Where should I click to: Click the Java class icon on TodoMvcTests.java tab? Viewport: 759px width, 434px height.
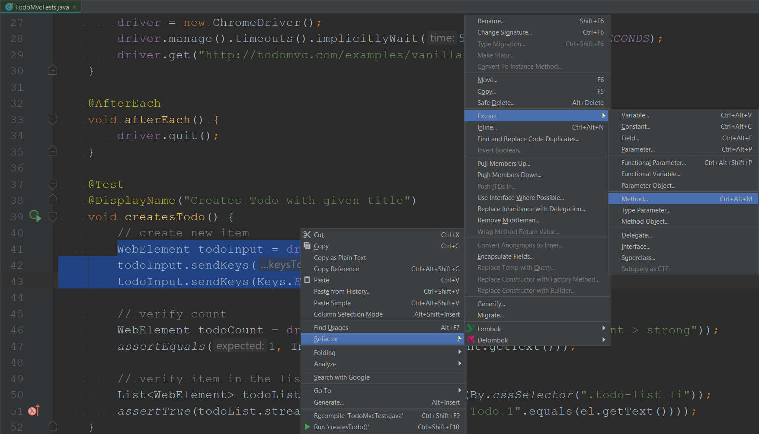(9, 7)
